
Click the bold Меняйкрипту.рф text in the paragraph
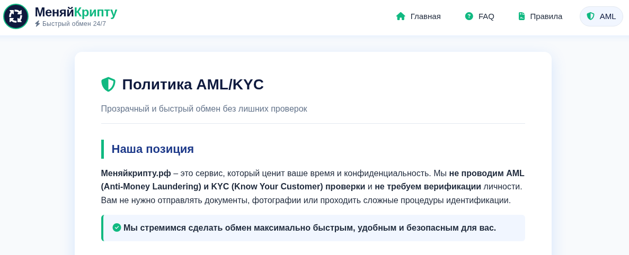pos(136,174)
